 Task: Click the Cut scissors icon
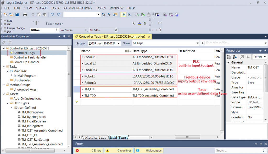click(33, 15)
